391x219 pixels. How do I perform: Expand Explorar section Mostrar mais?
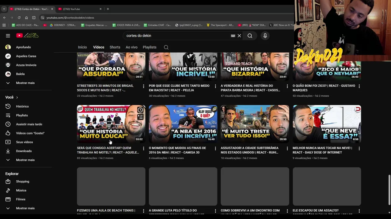(26, 208)
